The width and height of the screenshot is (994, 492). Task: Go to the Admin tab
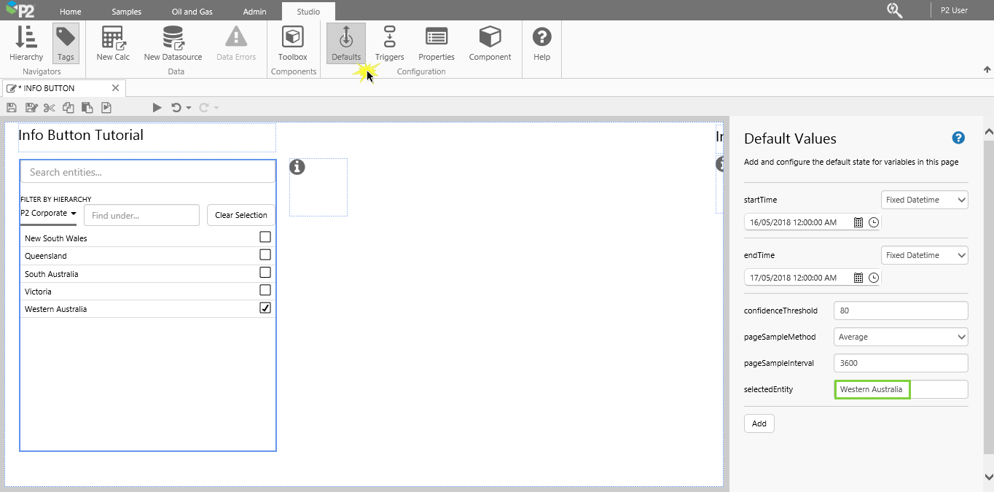(x=254, y=12)
